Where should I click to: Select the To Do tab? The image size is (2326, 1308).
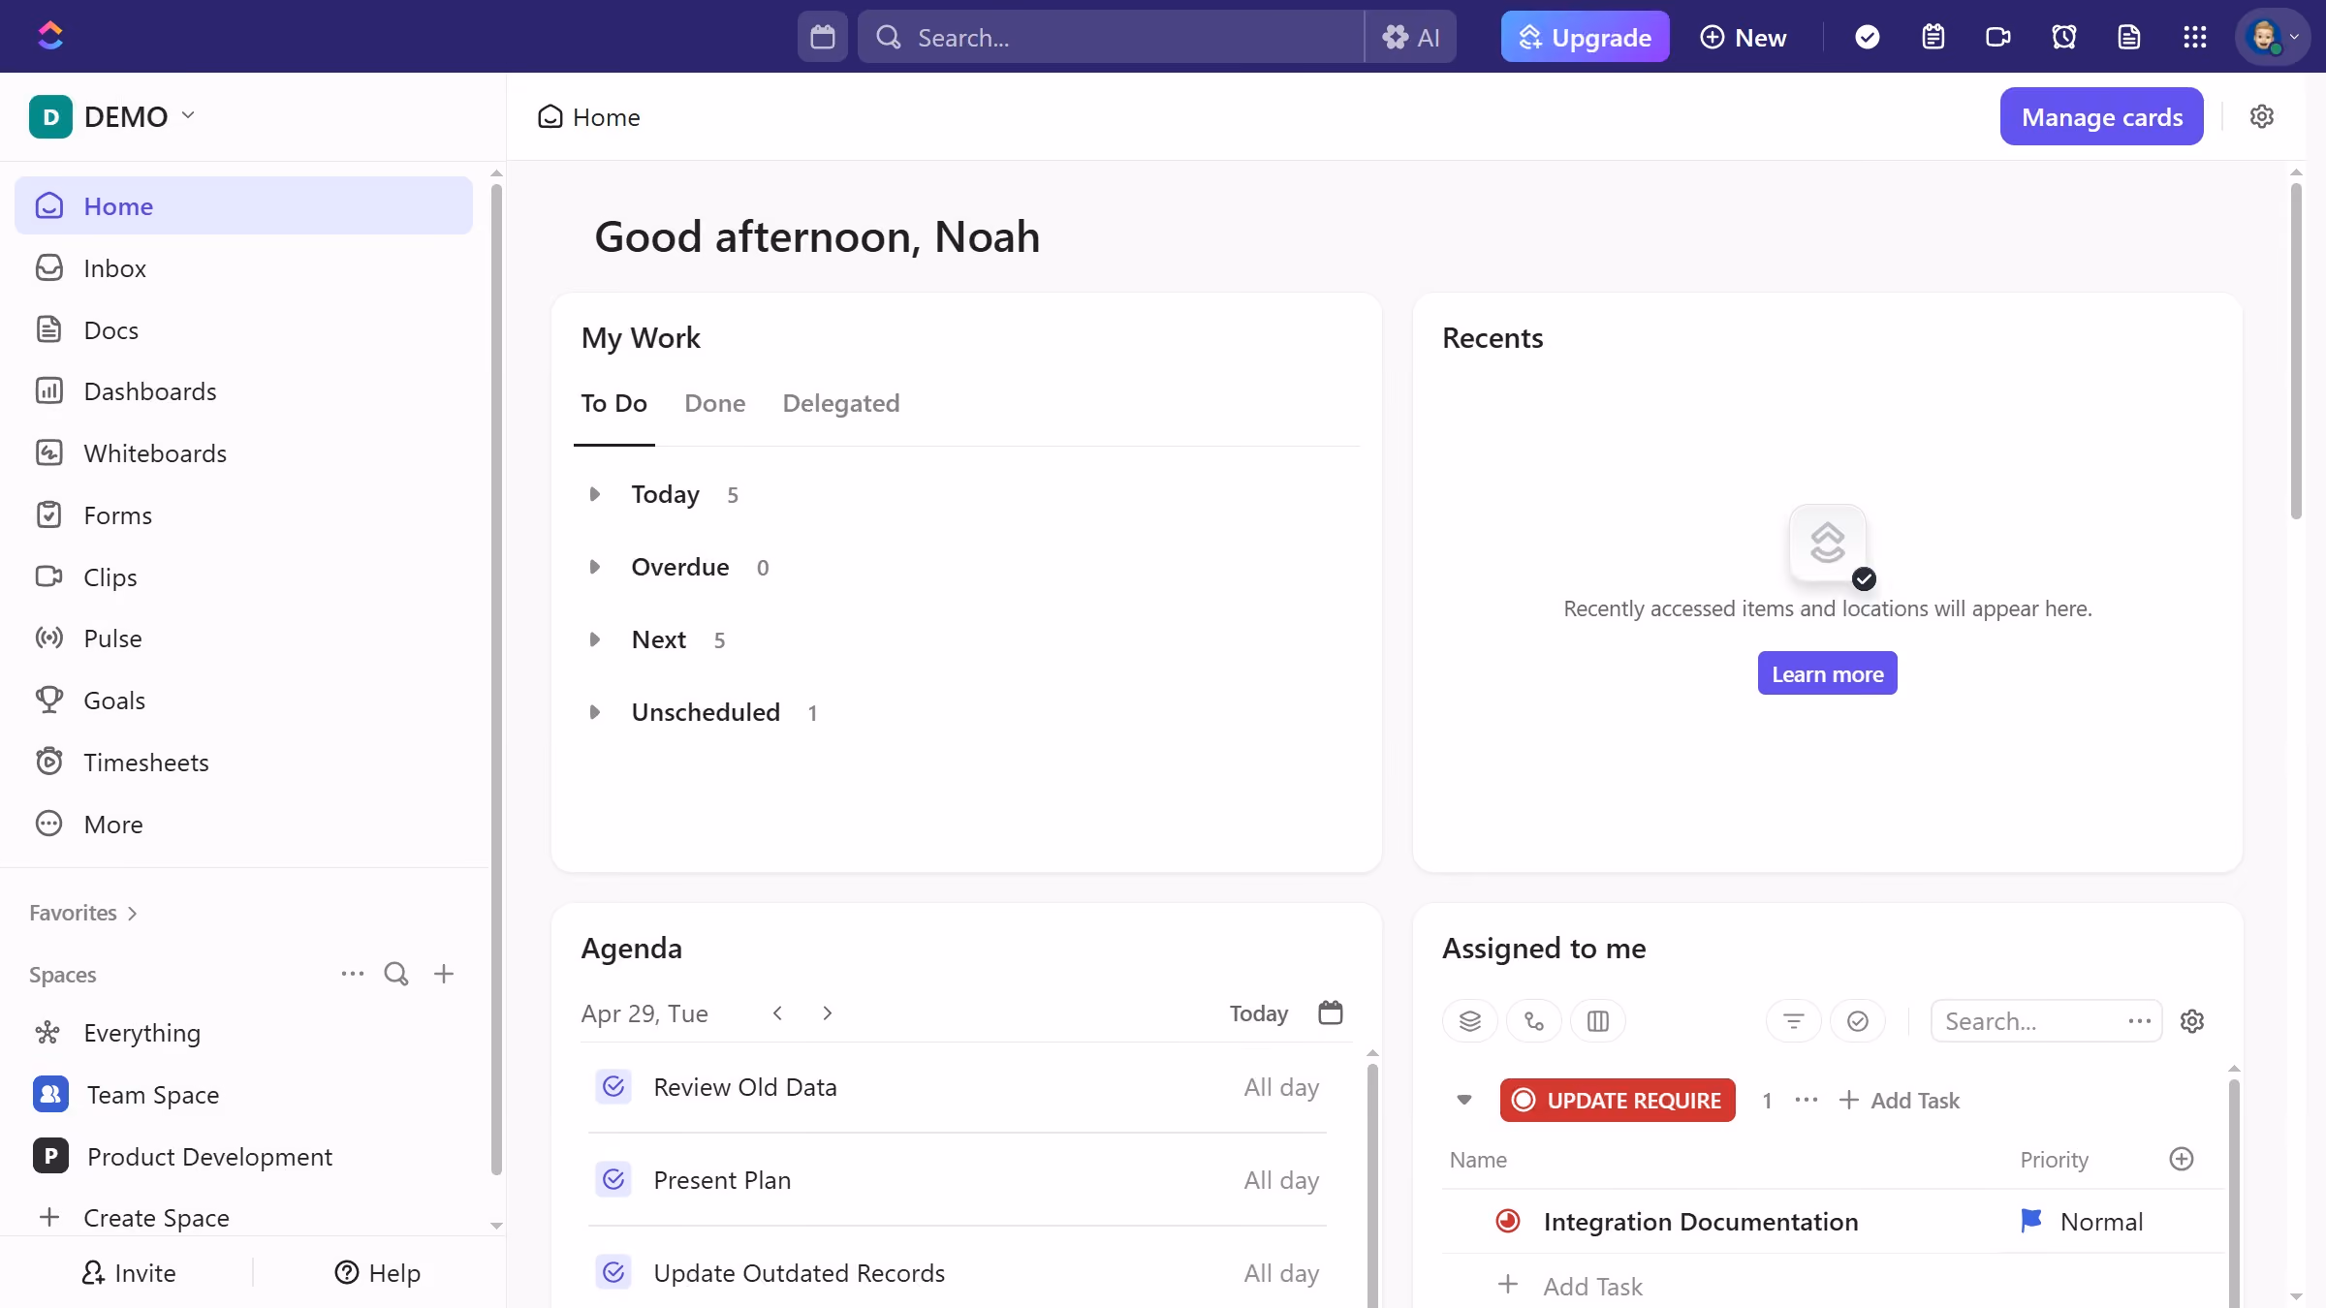tap(614, 403)
